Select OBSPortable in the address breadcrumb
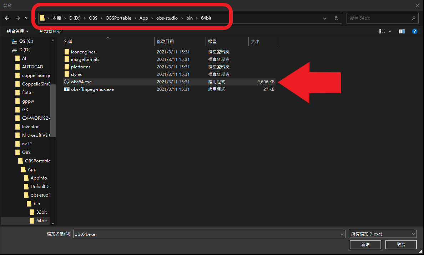This screenshot has height=255, width=424. click(x=118, y=18)
